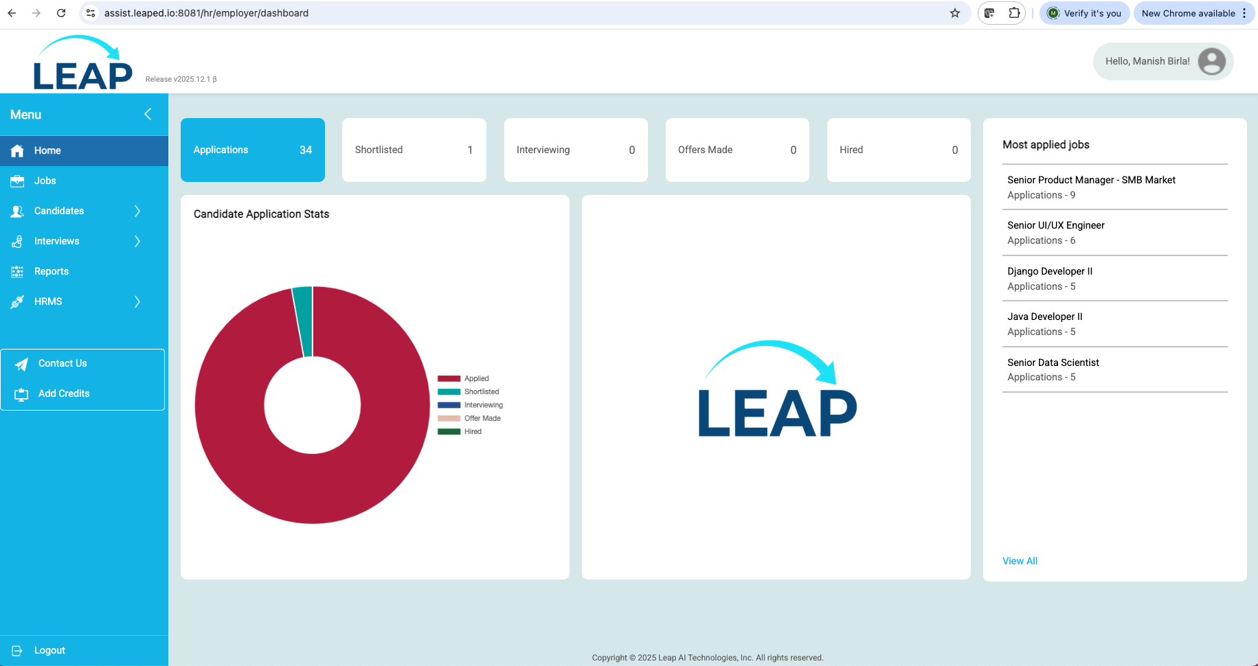Toggle the Applied series in chart legend
1258x666 pixels.
coord(463,378)
